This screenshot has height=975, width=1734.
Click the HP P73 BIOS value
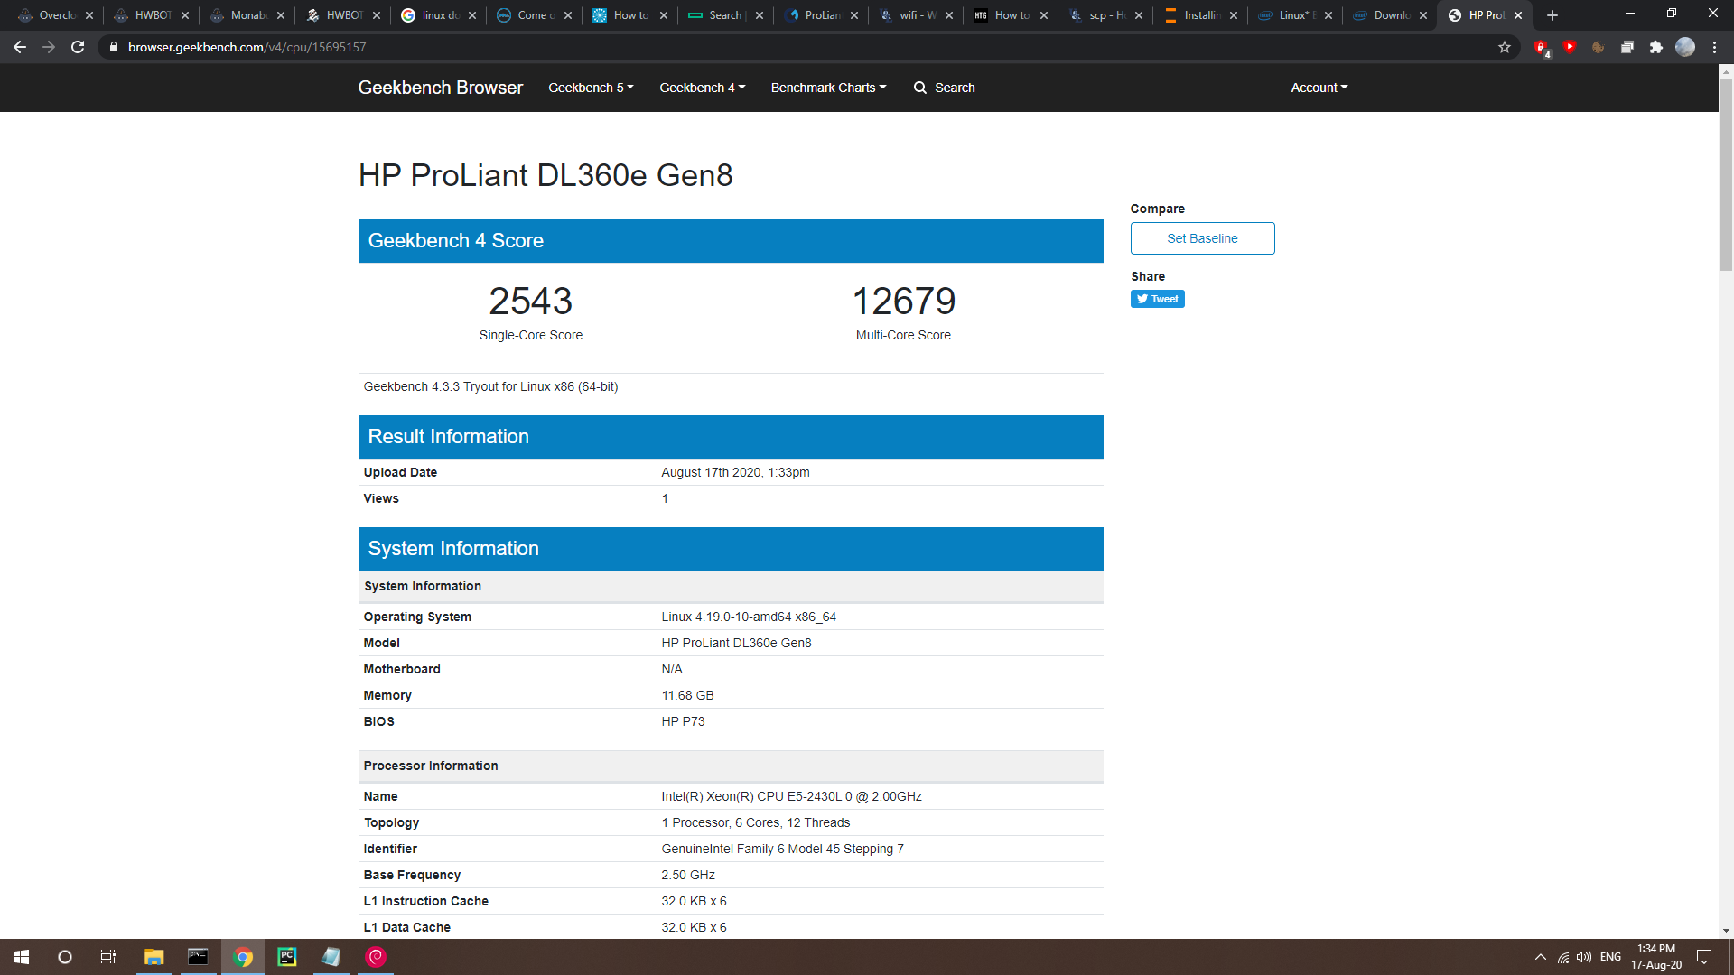tap(683, 721)
